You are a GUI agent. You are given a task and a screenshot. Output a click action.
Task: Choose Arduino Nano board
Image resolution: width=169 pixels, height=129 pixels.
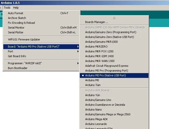pos(114,110)
